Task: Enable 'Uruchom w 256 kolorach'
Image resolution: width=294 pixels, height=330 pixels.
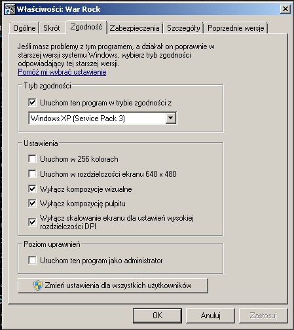Action: 32,158
